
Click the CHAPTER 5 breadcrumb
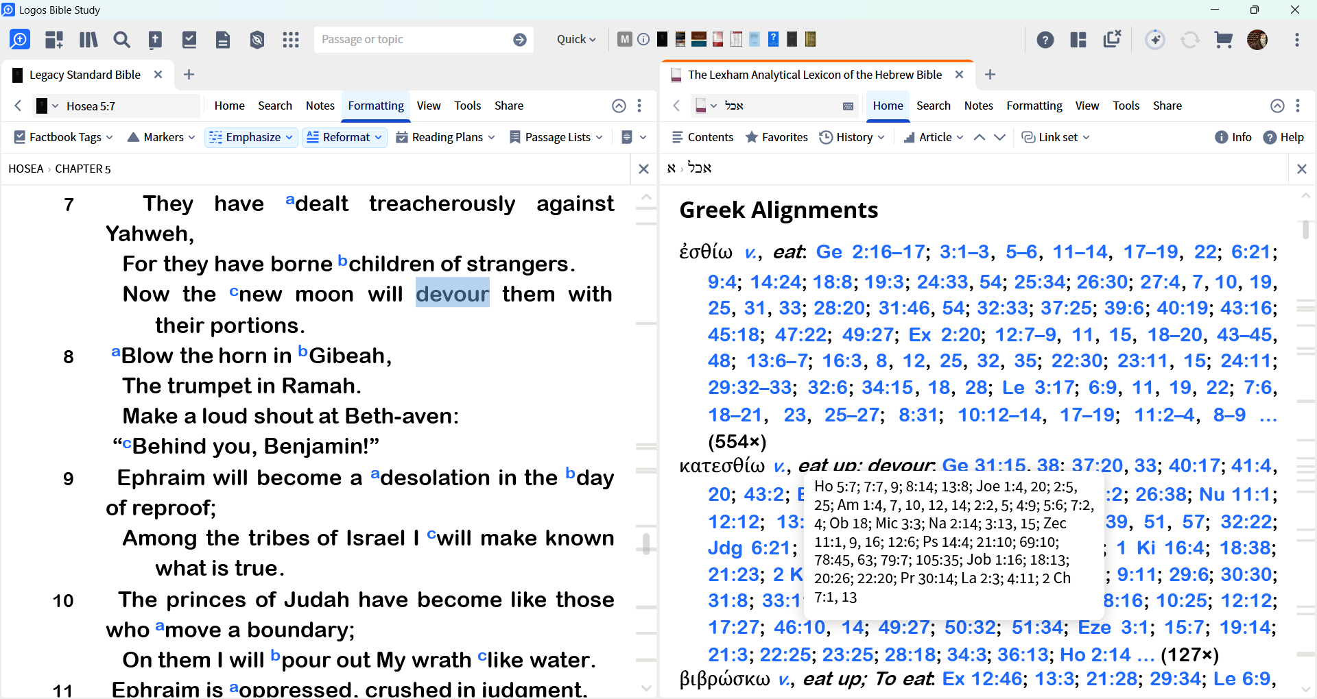83,169
